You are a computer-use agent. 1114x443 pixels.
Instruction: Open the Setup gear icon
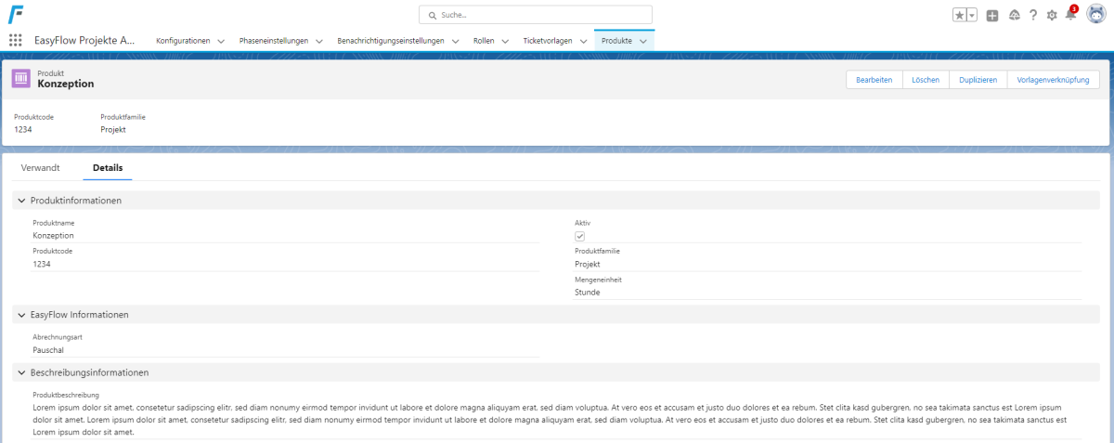click(1052, 15)
